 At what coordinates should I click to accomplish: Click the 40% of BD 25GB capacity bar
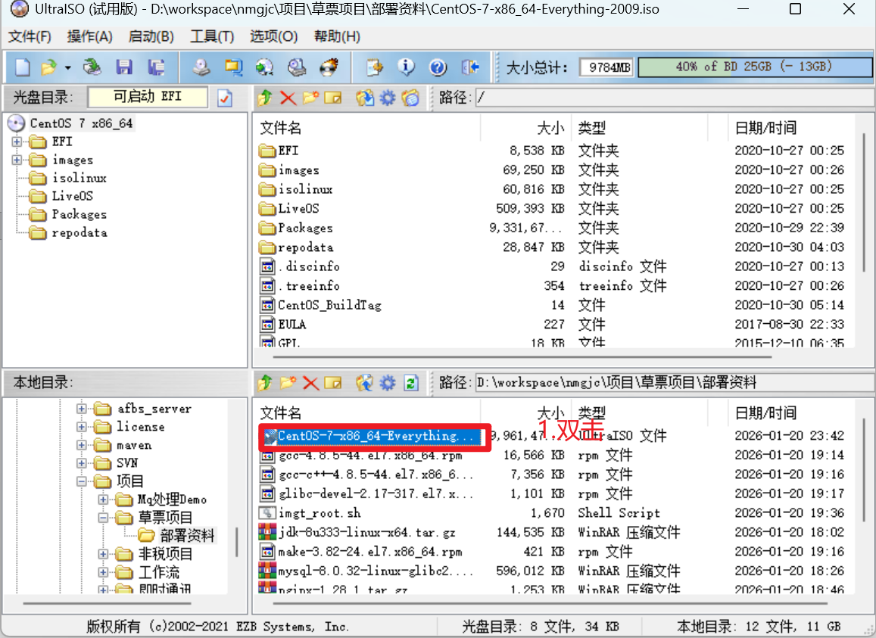coord(754,67)
